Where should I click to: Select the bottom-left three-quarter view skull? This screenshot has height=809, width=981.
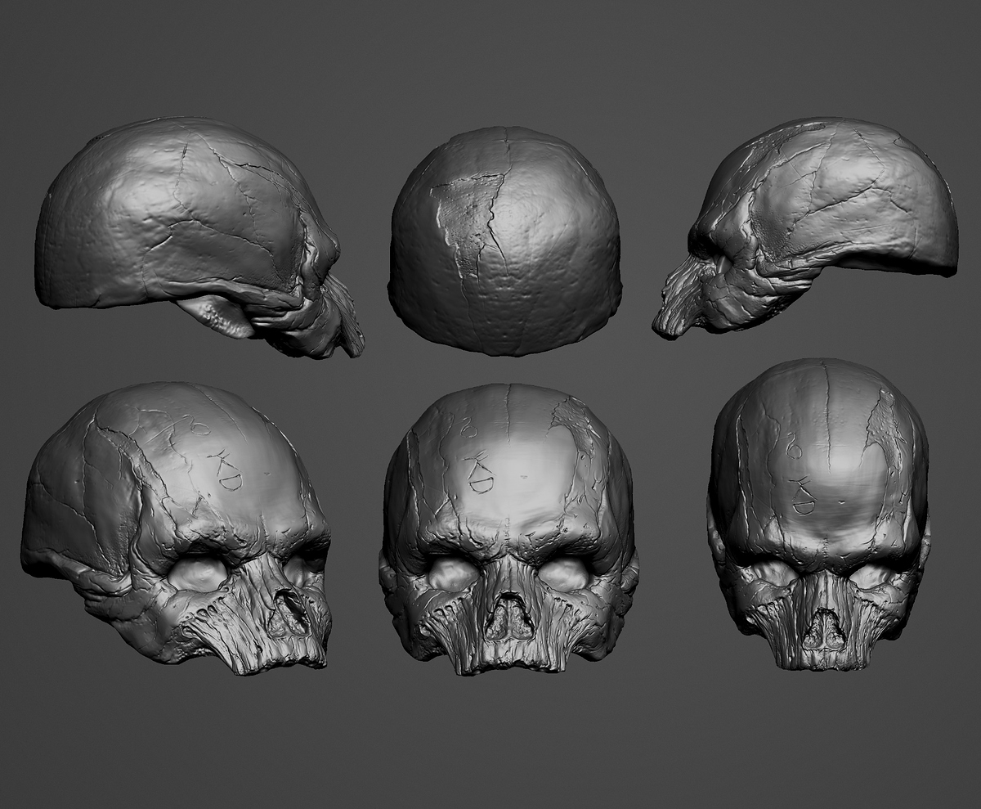(x=177, y=528)
